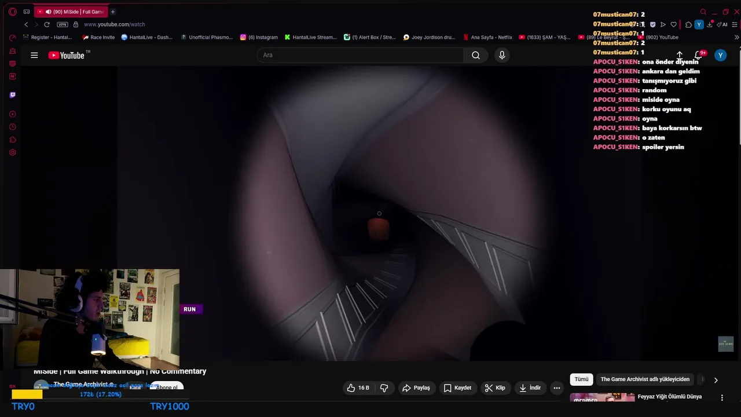741x417 pixels.
Task: Open Joey Jordison dru bookmark
Action: [430, 37]
